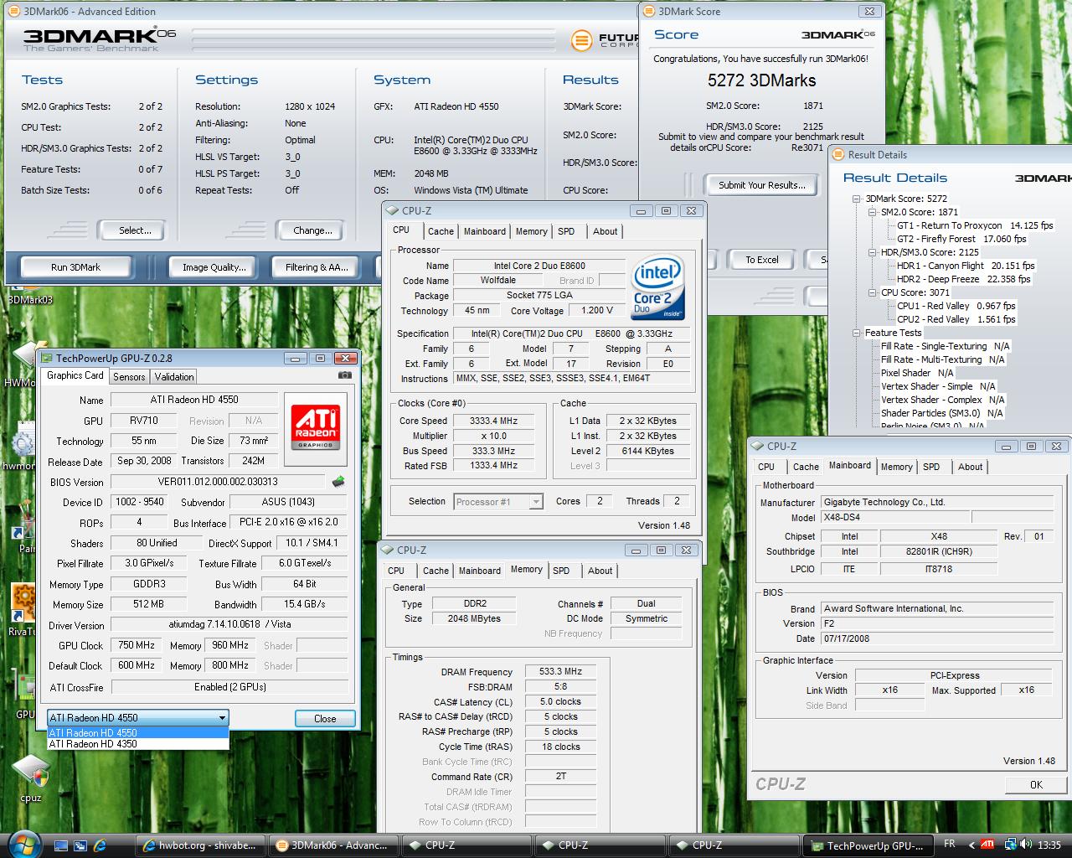The height and width of the screenshot is (858, 1072).
Task: Collapse the CPU Score: 3071 node
Action: point(872,292)
